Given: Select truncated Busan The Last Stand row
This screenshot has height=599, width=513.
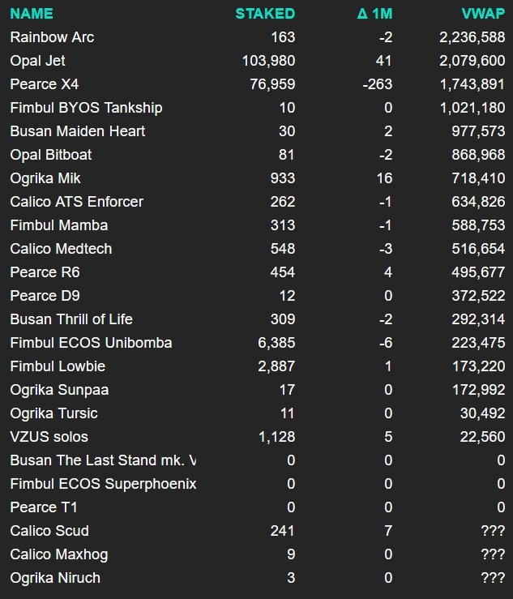Looking at the screenshot, I should 103,460.
